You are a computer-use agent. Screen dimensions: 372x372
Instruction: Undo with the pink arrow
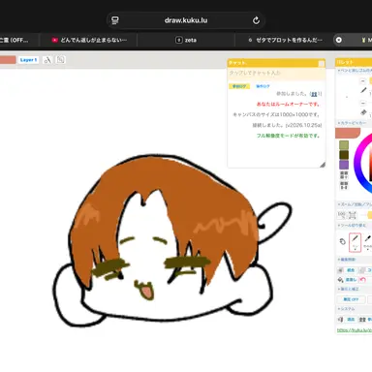click(362, 280)
